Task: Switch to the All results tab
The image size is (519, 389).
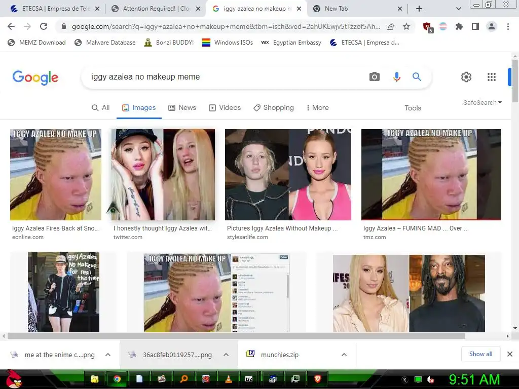Action: 101,108
